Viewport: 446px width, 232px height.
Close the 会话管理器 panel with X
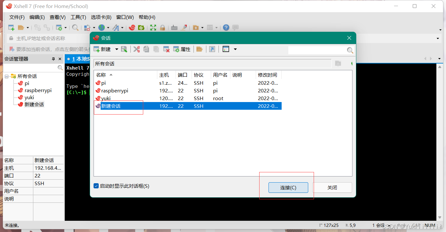(x=60, y=59)
